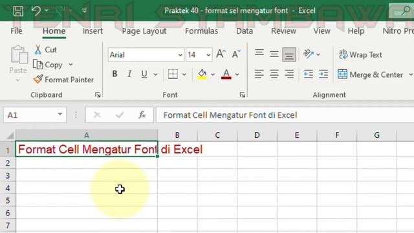Open the Data tab

click(x=245, y=31)
